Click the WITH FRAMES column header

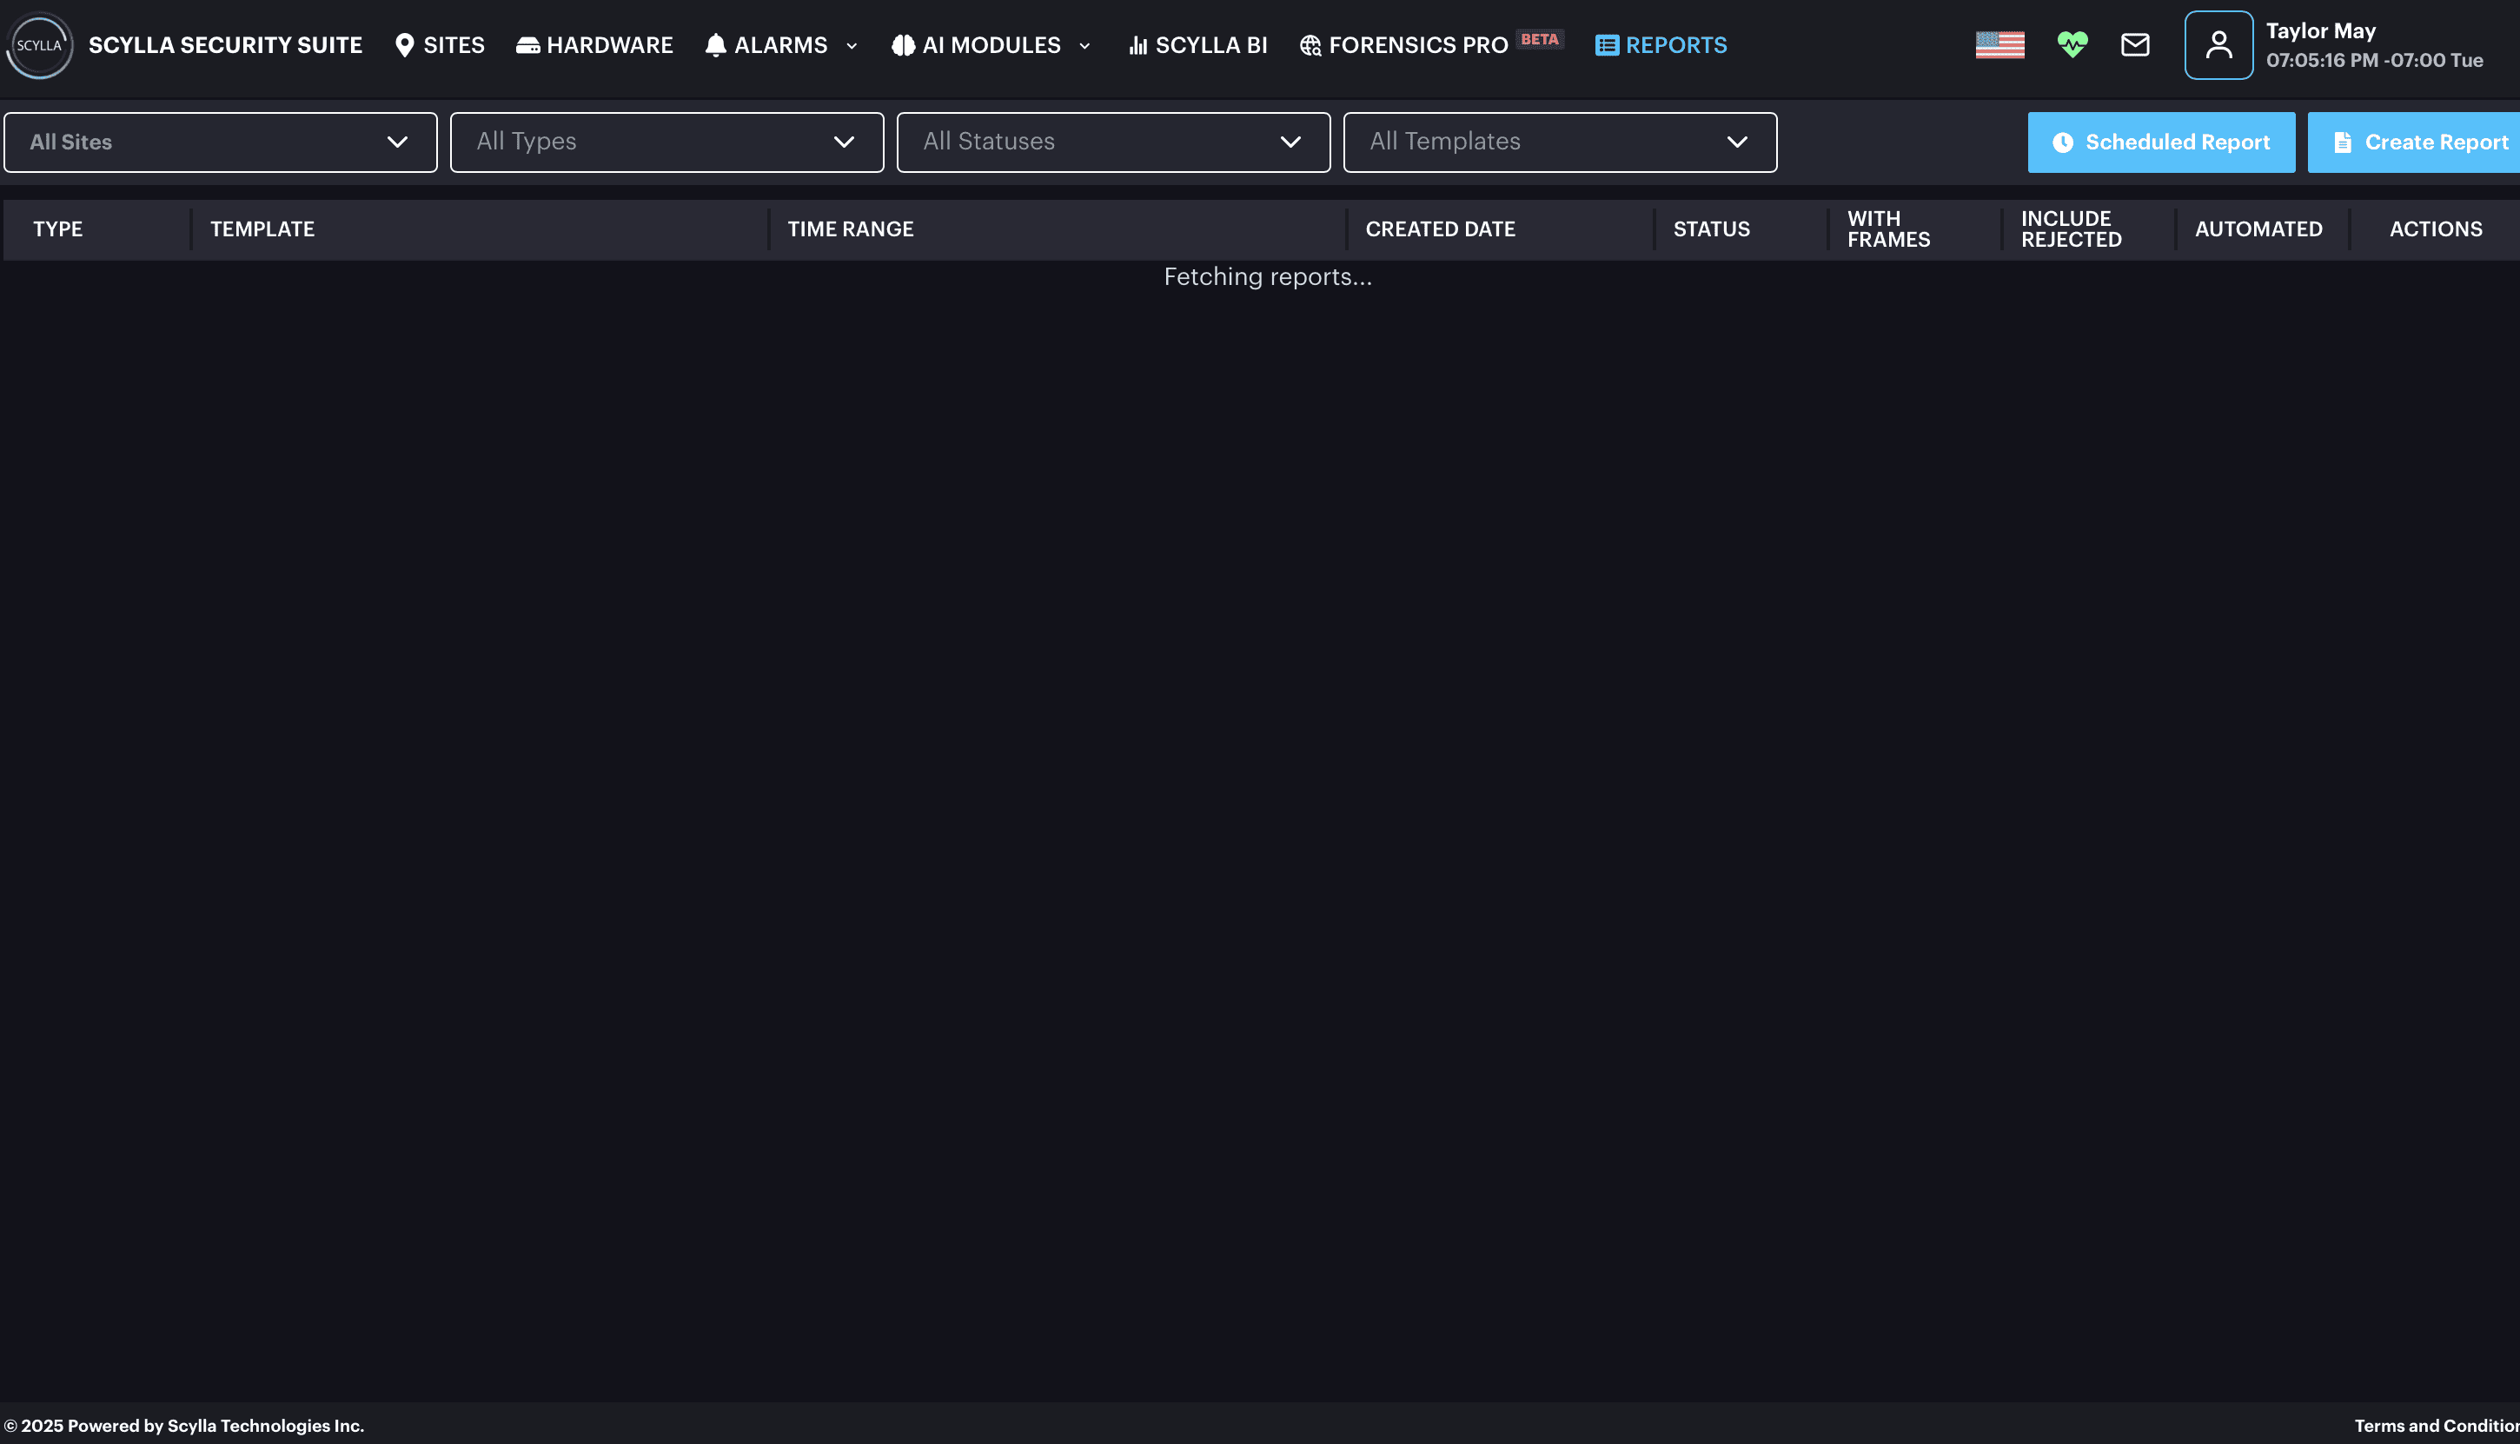[1888, 229]
